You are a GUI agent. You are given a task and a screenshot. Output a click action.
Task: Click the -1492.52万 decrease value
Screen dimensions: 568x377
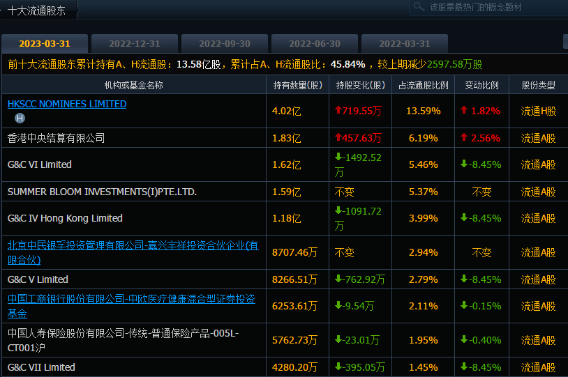(x=358, y=164)
